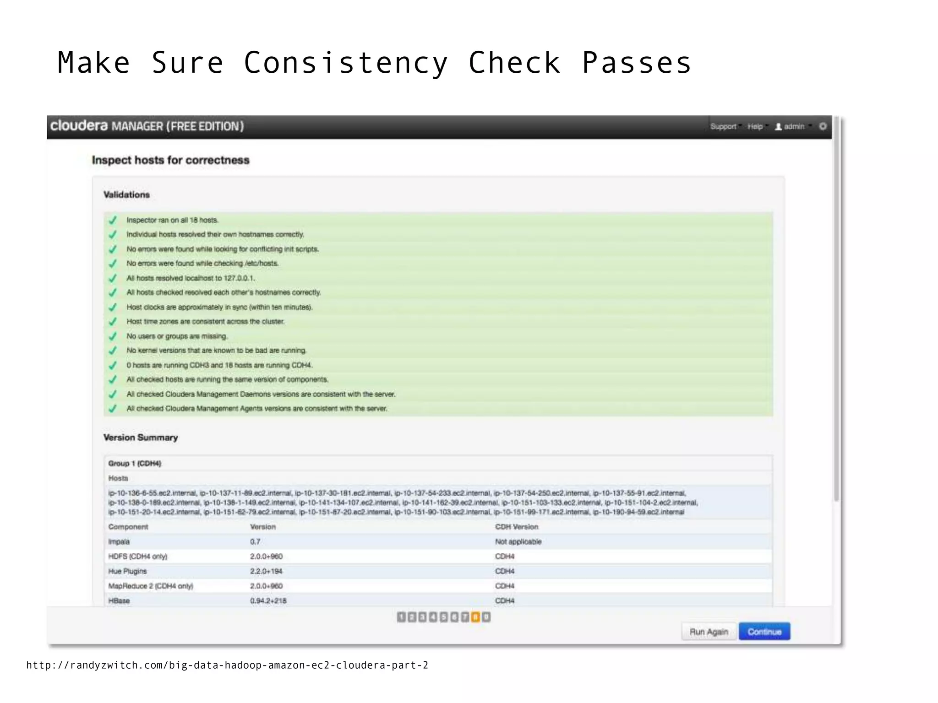Click slide title 'Make Sure Consistency Check Passes'

click(374, 63)
